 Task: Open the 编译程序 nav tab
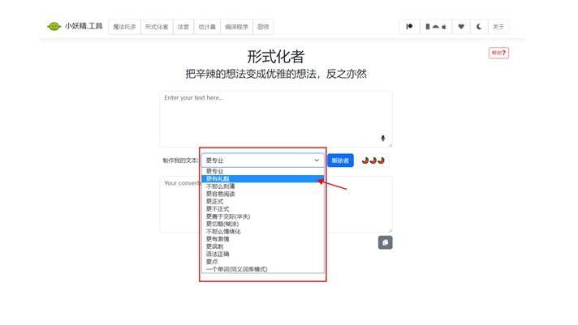pyautogui.click(x=236, y=27)
